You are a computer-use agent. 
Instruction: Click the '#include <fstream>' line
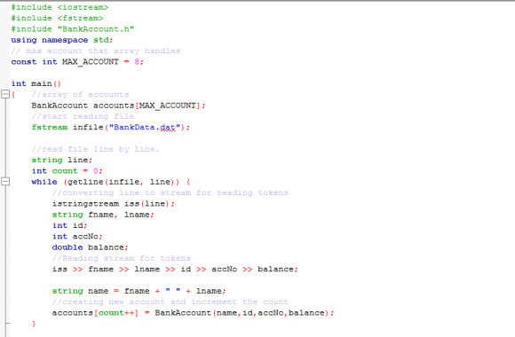pyautogui.click(x=57, y=18)
